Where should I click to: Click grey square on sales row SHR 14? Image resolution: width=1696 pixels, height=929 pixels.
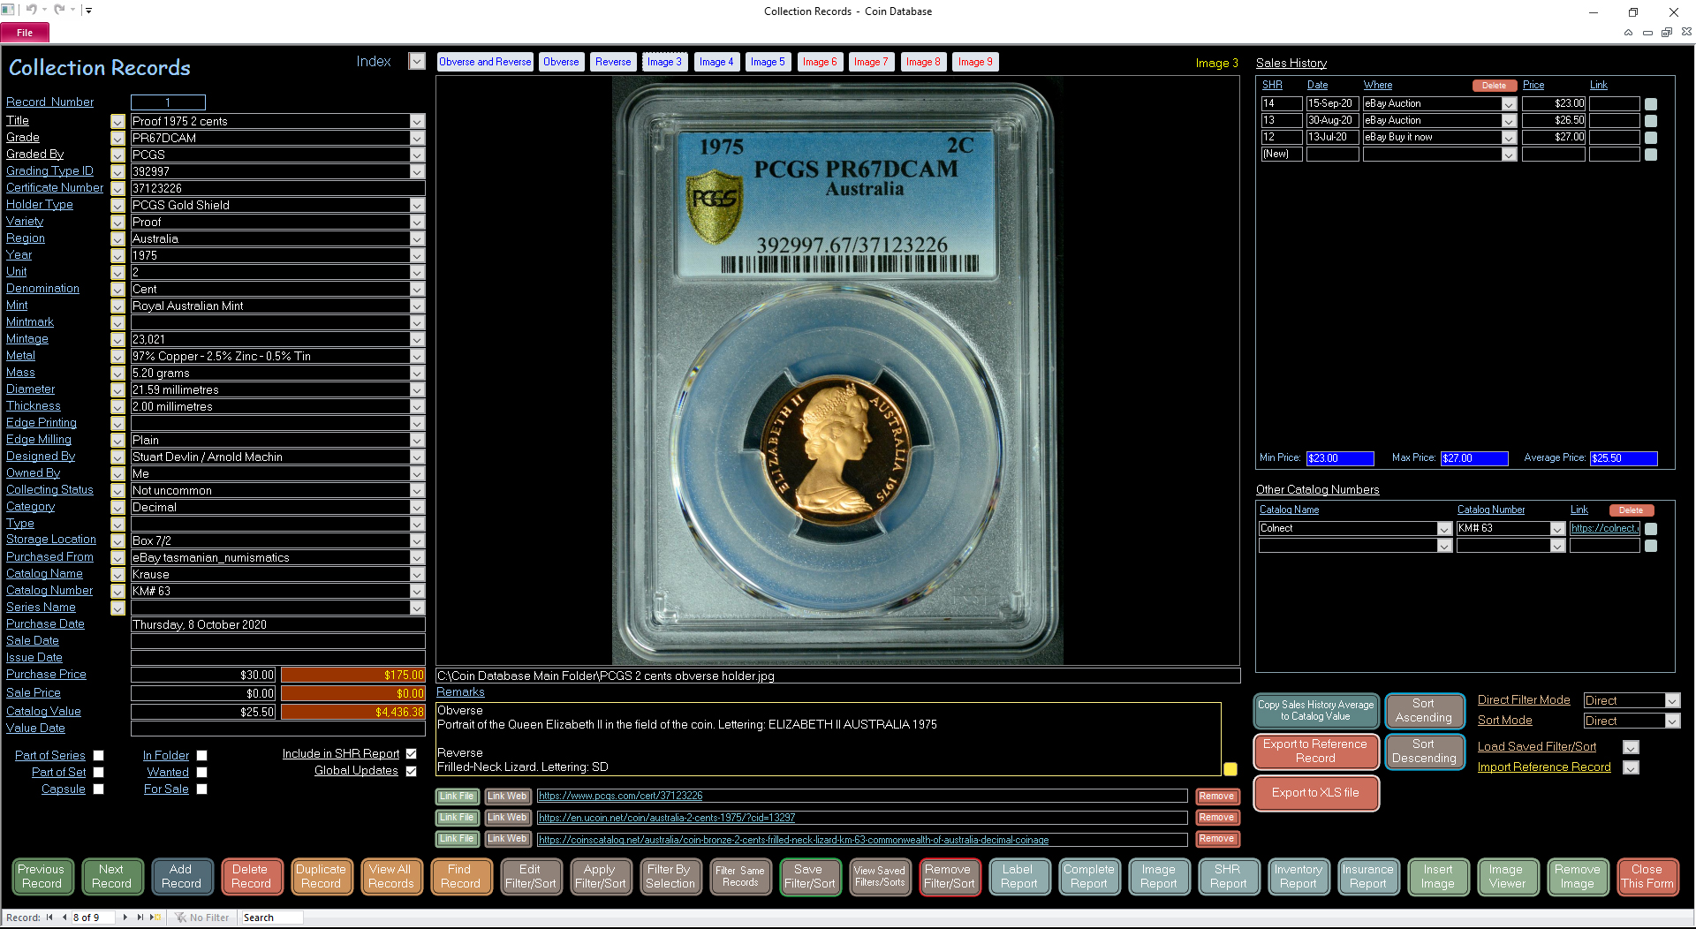click(x=1651, y=104)
